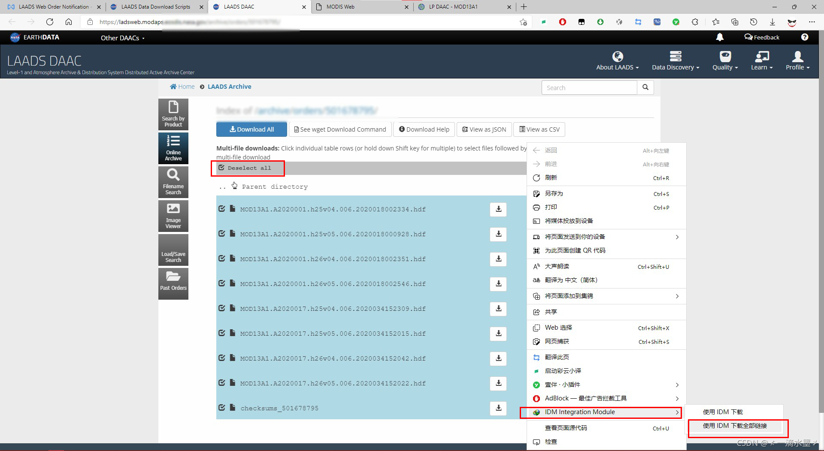This screenshot has height=451, width=824.
Task: Choose 使用 IDM 下载全部链接 in submenu
Action: coord(734,426)
